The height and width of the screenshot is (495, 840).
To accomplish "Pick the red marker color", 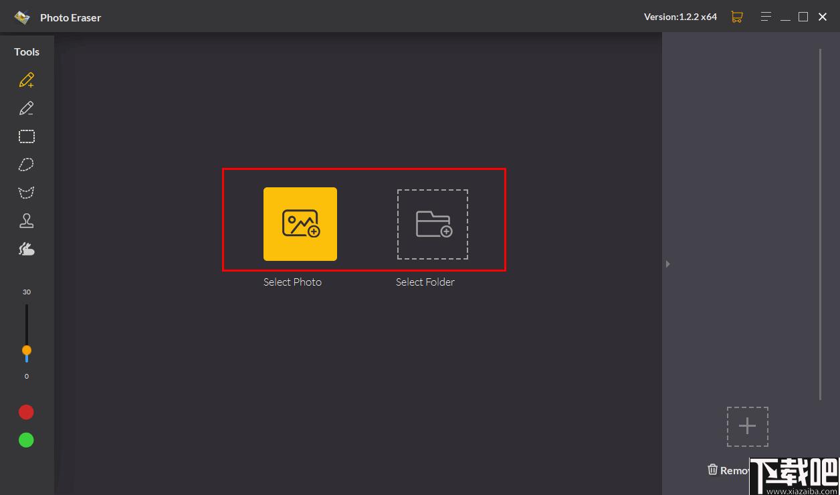I will pyautogui.click(x=26, y=412).
